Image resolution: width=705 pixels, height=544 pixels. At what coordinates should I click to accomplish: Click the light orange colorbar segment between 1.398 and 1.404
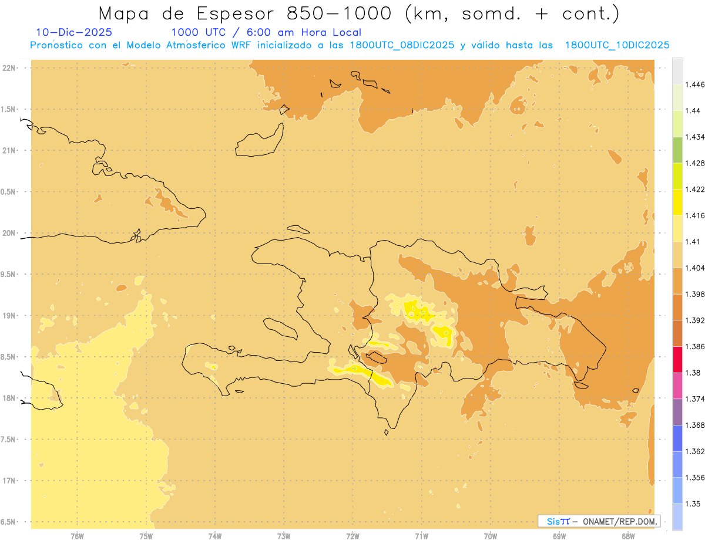[x=677, y=281]
